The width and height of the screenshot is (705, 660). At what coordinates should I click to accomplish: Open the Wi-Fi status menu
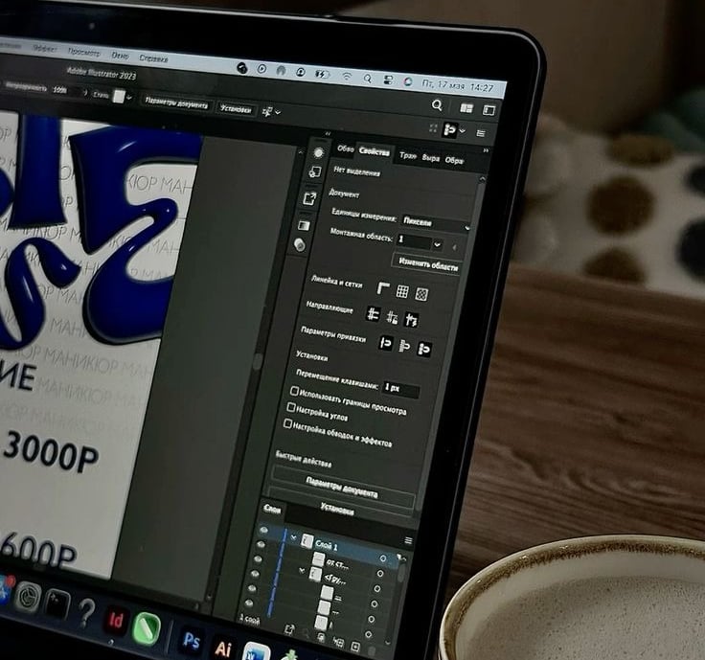click(x=347, y=77)
